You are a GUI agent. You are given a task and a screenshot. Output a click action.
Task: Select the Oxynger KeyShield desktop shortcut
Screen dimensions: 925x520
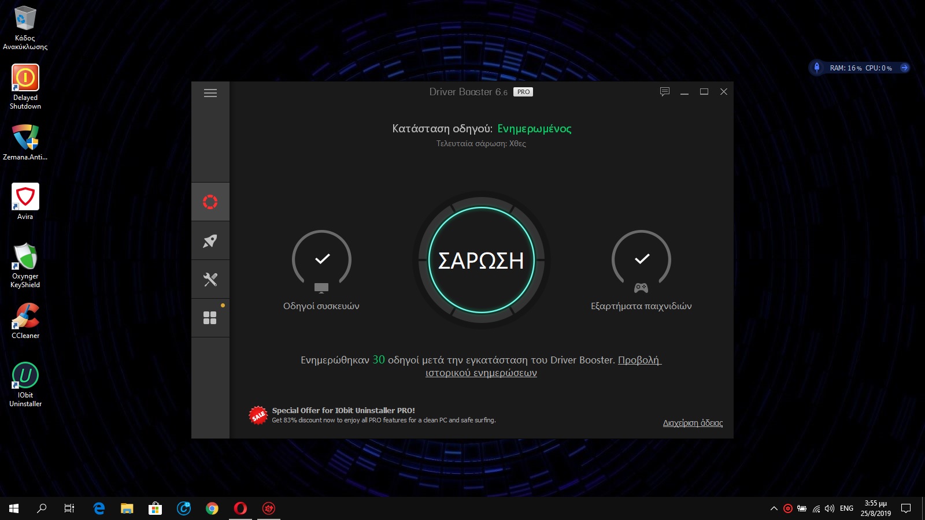coord(25,265)
